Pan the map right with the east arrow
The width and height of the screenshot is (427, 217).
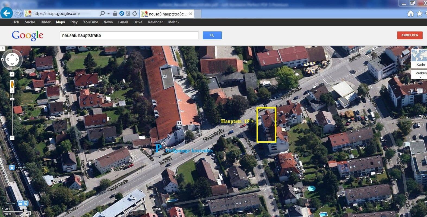[17, 59]
